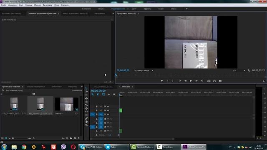Click Mark Out bracket button
Image resolution: width=267 pixels, height=150 pixels.
(173, 81)
